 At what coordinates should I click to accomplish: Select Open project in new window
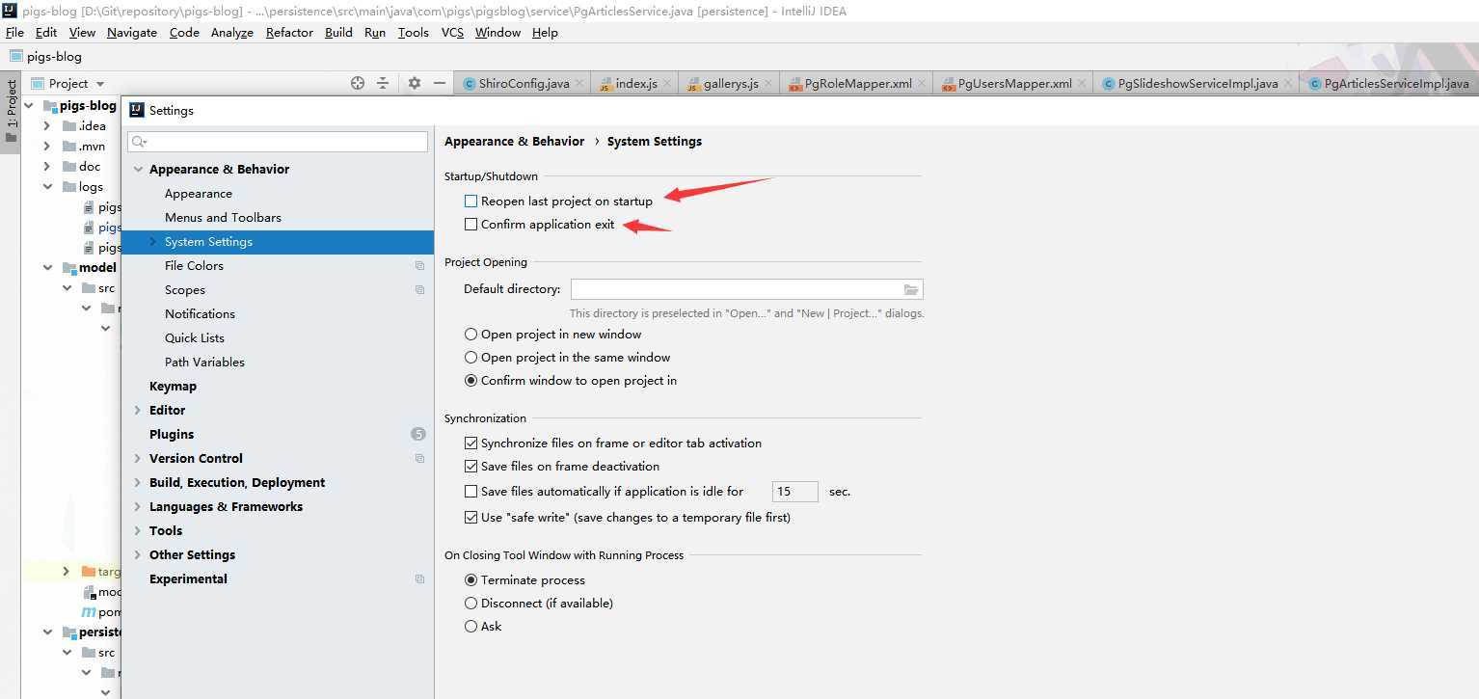pyautogui.click(x=471, y=335)
